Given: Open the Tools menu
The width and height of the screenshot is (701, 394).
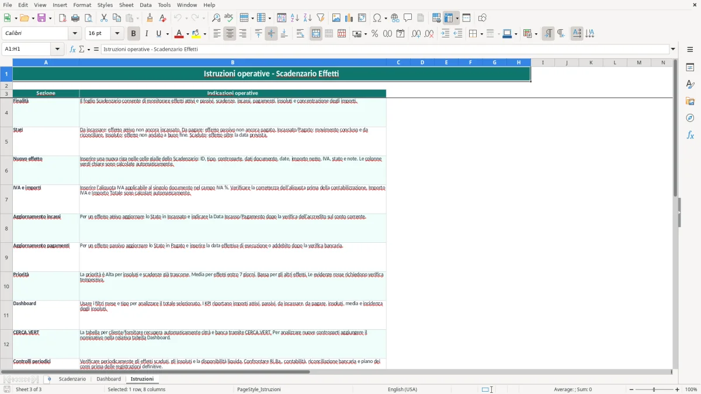Looking at the screenshot, I should (164, 5).
